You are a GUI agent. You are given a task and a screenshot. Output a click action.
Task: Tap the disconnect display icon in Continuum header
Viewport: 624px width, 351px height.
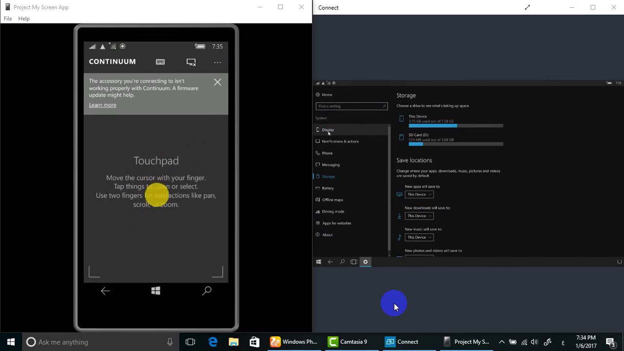coord(191,62)
